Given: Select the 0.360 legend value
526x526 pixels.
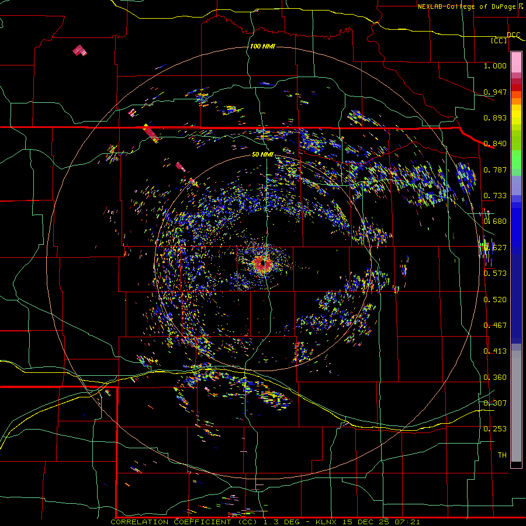Looking at the screenshot, I should [x=495, y=378].
